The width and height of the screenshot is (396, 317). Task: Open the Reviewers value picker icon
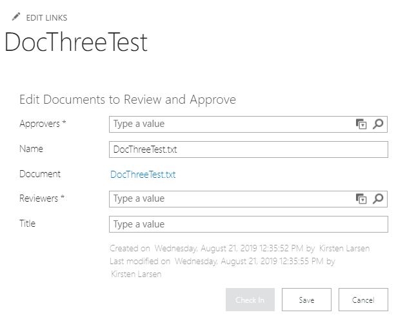click(x=361, y=199)
